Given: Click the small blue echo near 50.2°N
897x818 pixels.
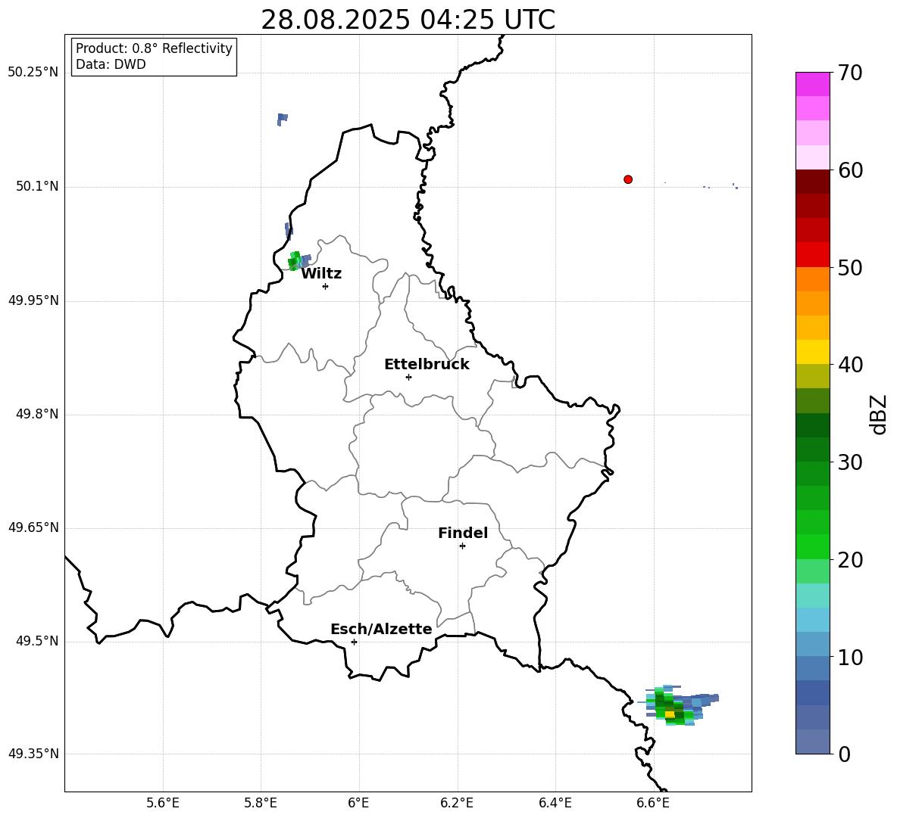Looking at the screenshot, I should coord(282,119).
